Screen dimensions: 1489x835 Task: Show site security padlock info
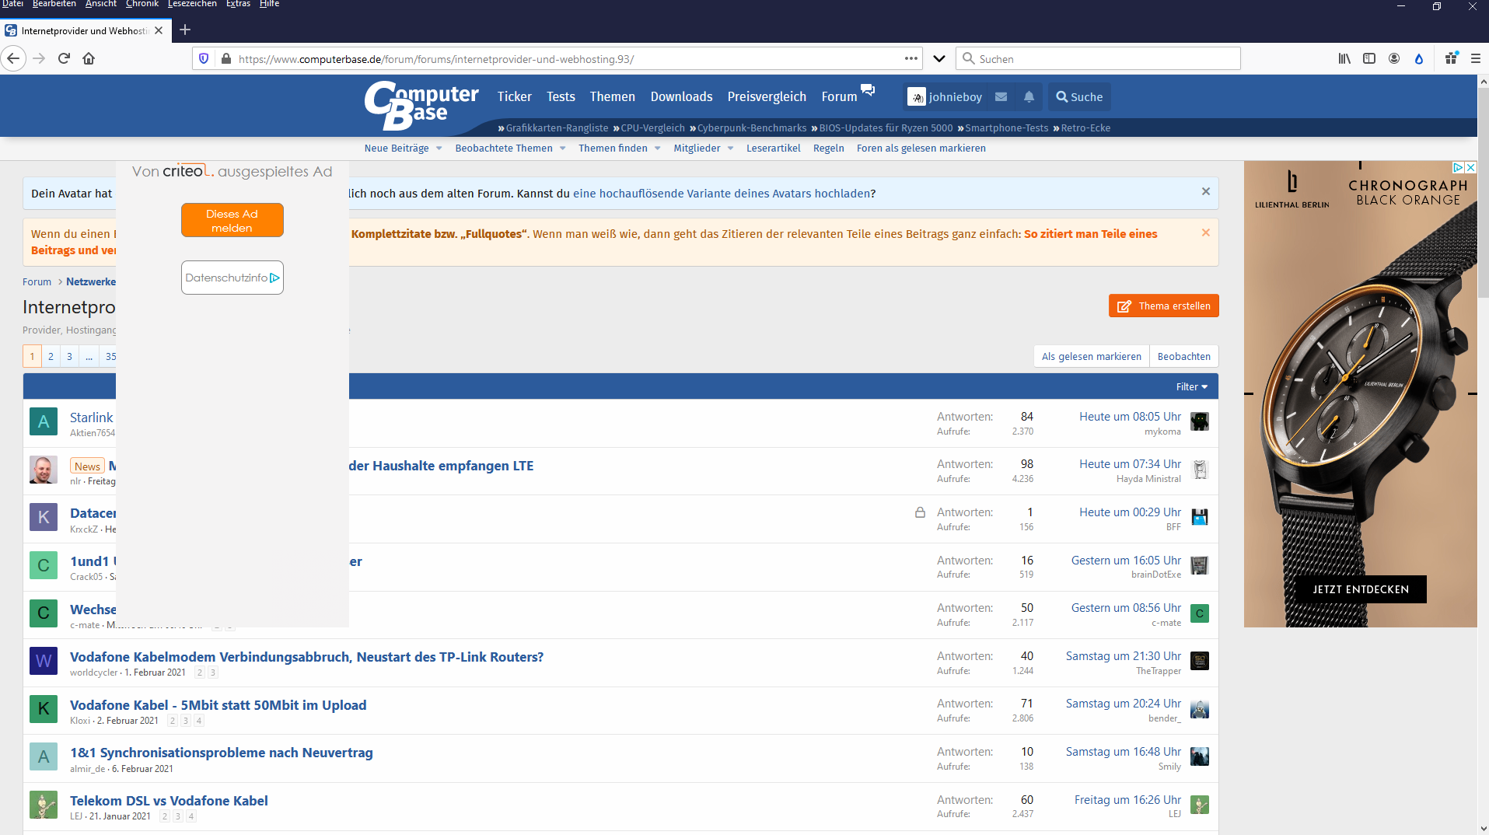tap(226, 58)
